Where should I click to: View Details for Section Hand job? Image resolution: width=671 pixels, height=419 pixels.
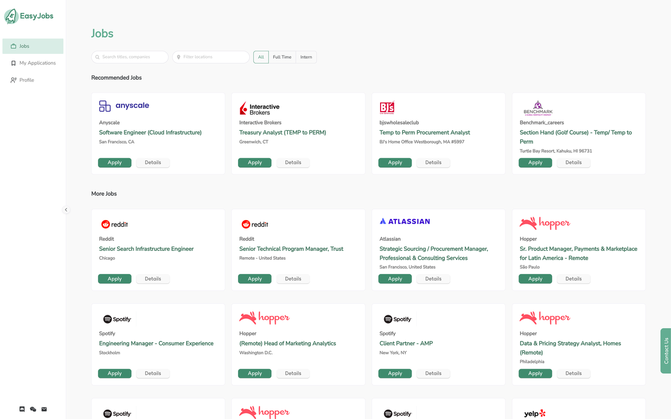coord(573,163)
